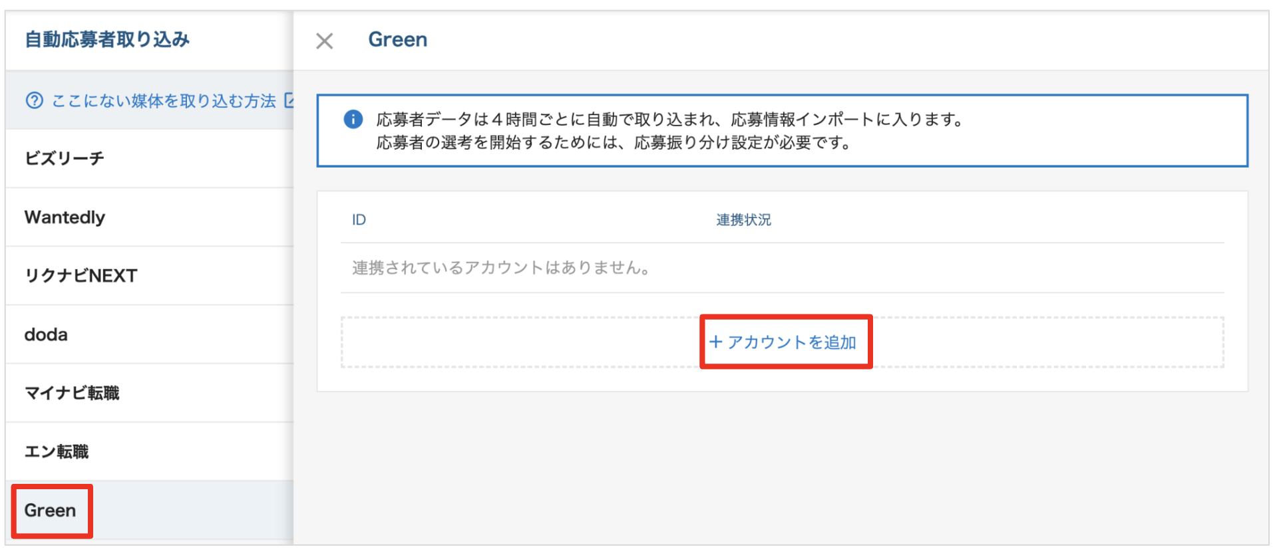Click the help question mark icon
The height and width of the screenshot is (557, 1279).
tap(35, 100)
